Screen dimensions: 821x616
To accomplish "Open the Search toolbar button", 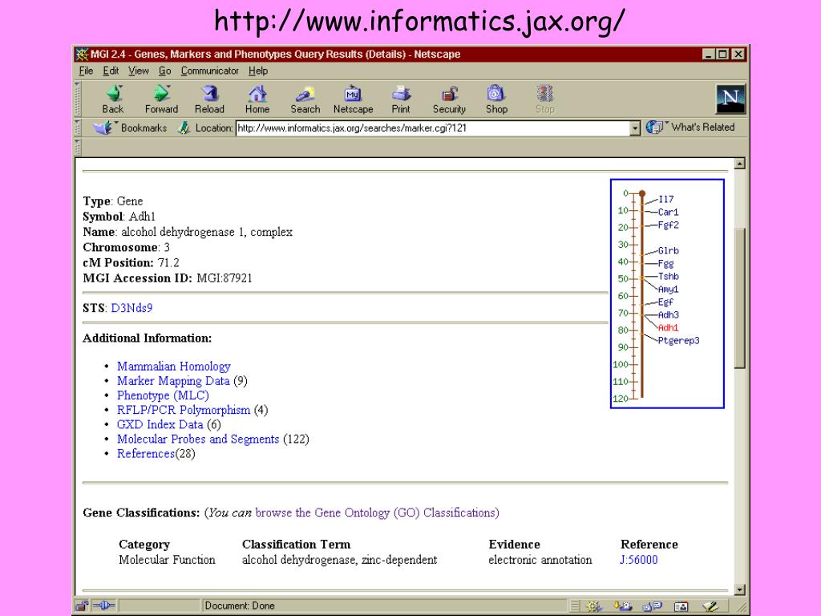I will point(305,99).
